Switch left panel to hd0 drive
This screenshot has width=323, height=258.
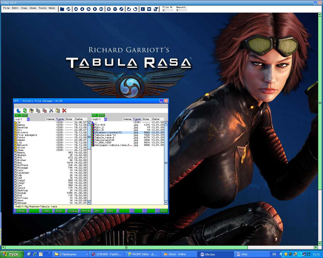coord(24,115)
